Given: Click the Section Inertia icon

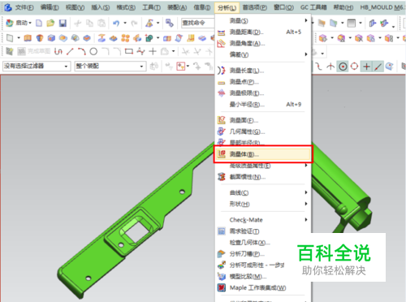Looking at the screenshot, I should point(222,177).
